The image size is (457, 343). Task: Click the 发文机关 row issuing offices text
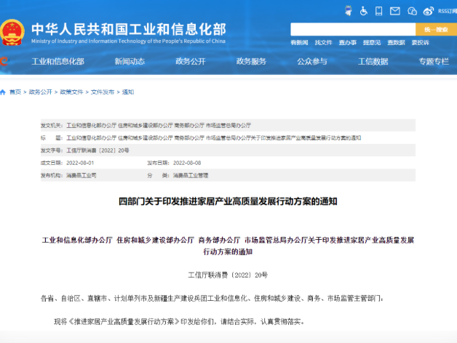tap(159, 126)
